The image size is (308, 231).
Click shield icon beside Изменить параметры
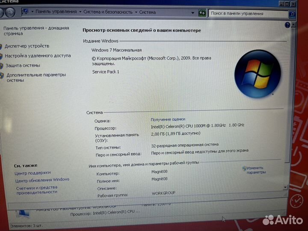pos(244,168)
